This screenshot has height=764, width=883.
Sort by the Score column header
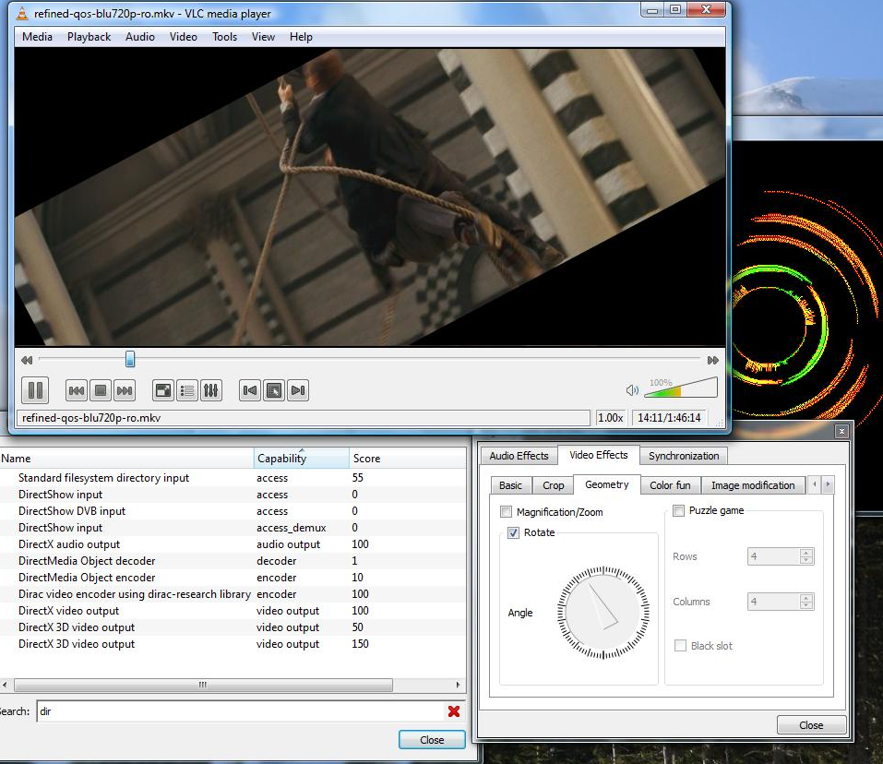point(407,459)
